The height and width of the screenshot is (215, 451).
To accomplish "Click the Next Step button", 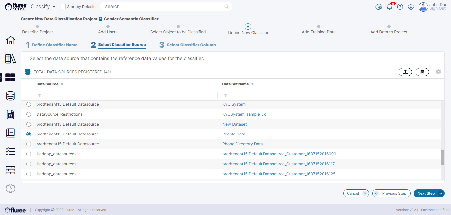I will point(429,193).
